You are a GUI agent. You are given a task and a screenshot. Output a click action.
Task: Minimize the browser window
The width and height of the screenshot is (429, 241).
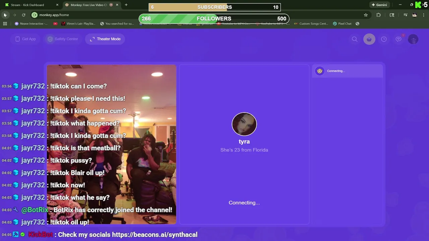tap(400, 5)
